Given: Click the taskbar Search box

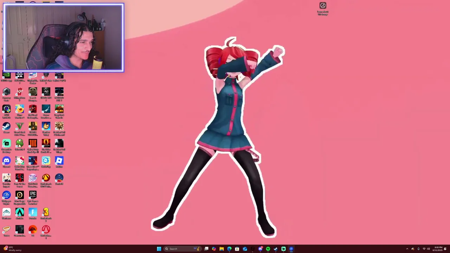Looking at the screenshot, I should 182,249.
